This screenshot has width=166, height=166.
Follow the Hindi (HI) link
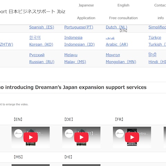point(157,62)
